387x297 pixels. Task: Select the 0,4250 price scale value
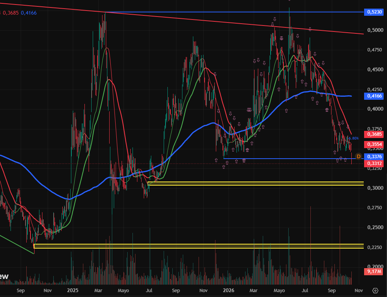click(x=375, y=90)
